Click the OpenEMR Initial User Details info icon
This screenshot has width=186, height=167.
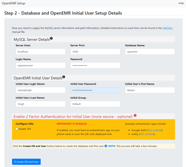click(64, 77)
